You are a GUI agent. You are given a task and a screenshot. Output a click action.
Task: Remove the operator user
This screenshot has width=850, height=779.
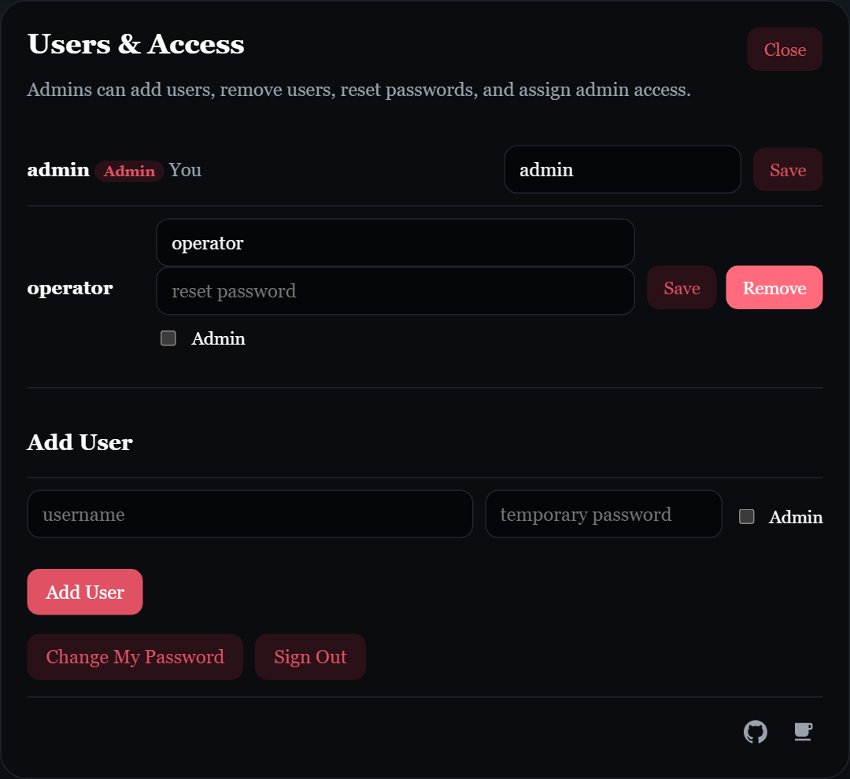[774, 288]
